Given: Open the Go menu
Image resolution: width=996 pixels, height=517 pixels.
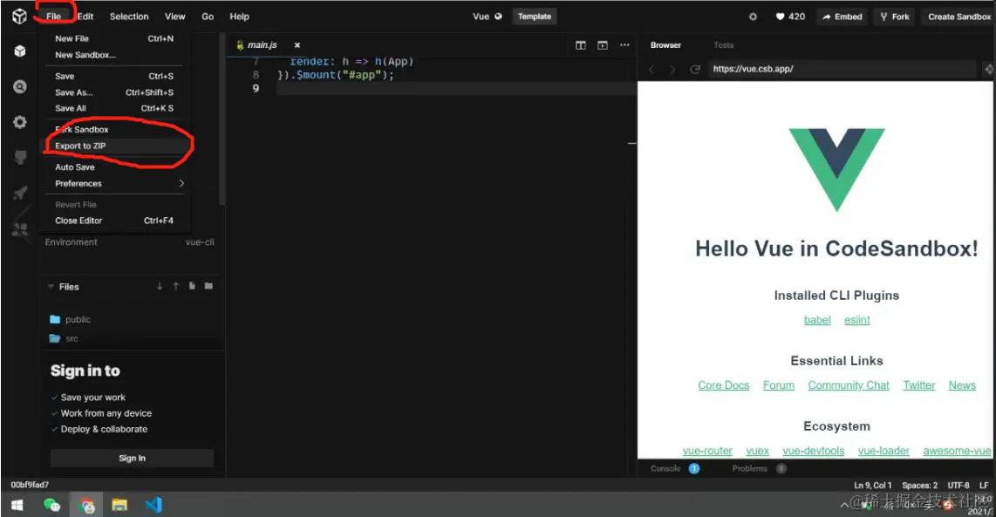Looking at the screenshot, I should tap(208, 17).
